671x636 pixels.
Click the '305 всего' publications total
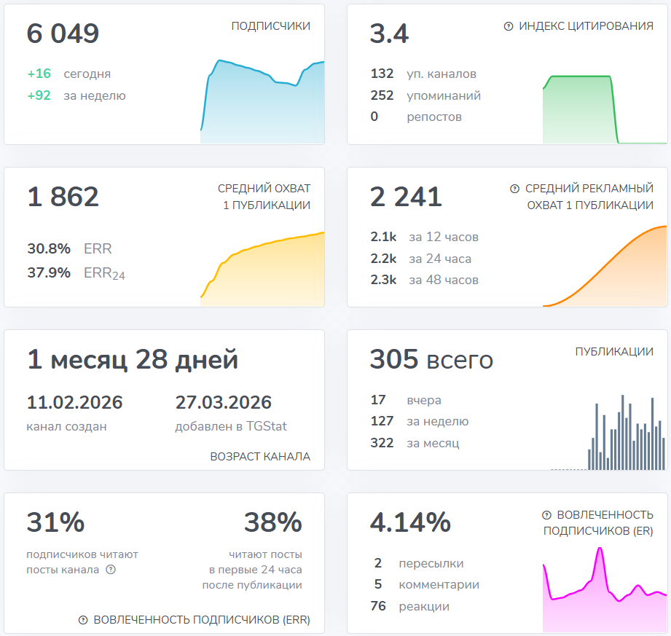click(x=431, y=359)
